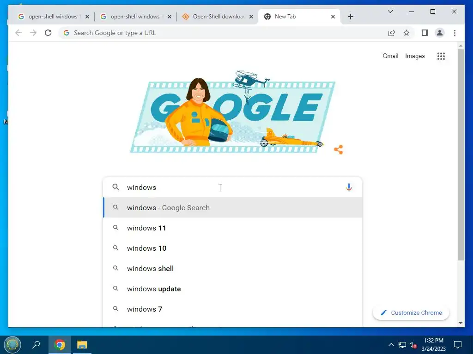Click the taskbar search magnifier icon
This screenshot has height=354, width=473.
coord(36,345)
